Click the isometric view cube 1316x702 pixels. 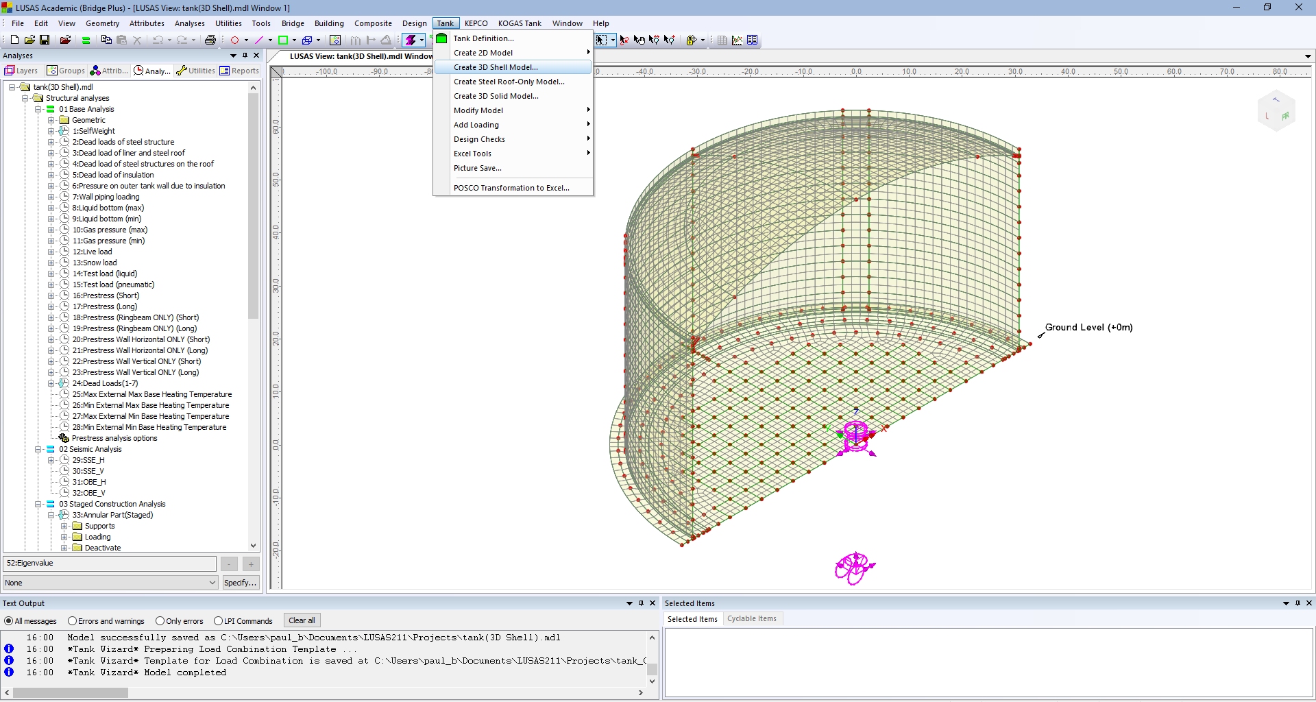tap(1276, 111)
